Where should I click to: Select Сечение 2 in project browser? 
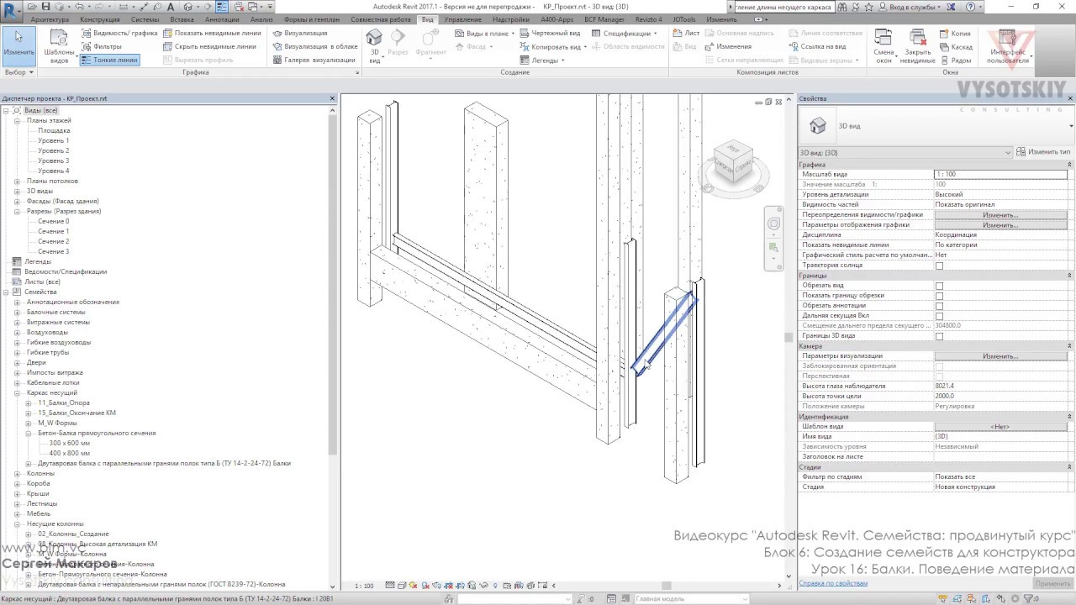[x=54, y=241]
